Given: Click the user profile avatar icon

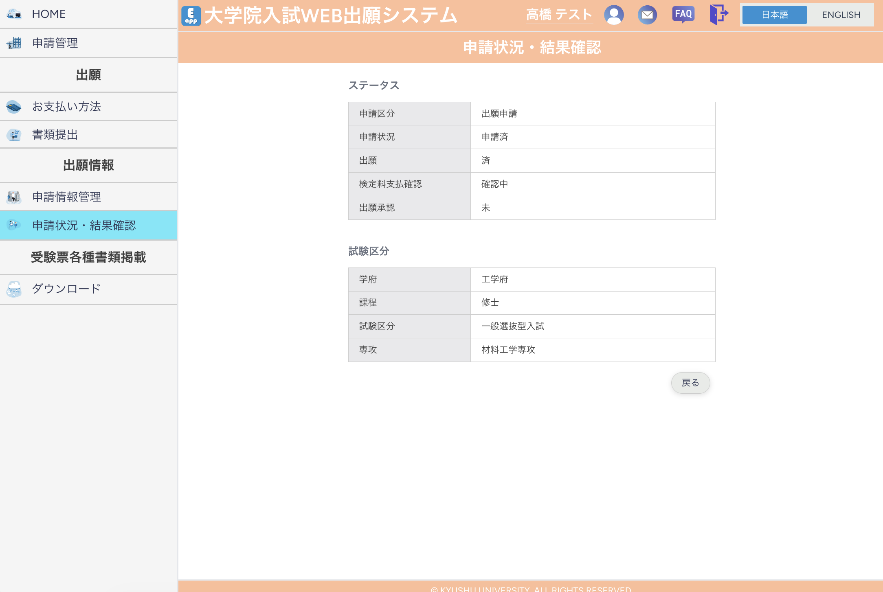Looking at the screenshot, I should pyautogui.click(x=614, y=15).
